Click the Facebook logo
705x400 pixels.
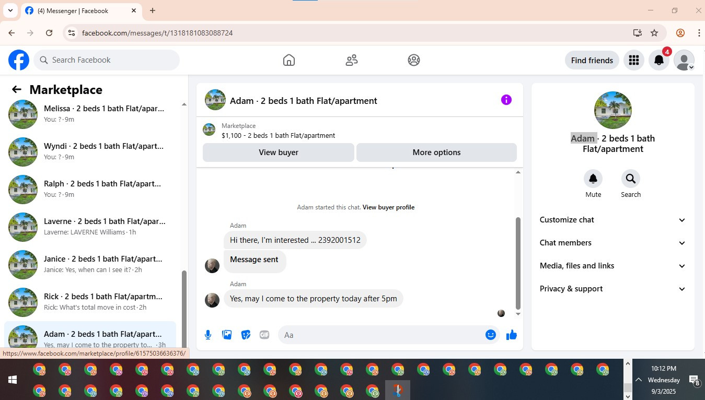click(x=19, y=60)
